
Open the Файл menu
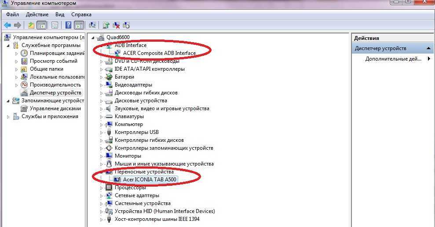pyautogui.click(x=12, y=14)
